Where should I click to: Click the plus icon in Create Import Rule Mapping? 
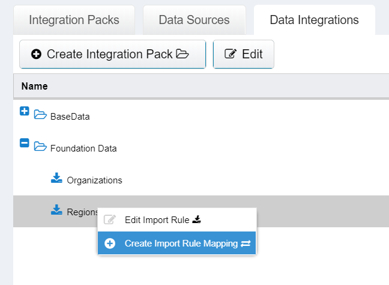(109, 244)
